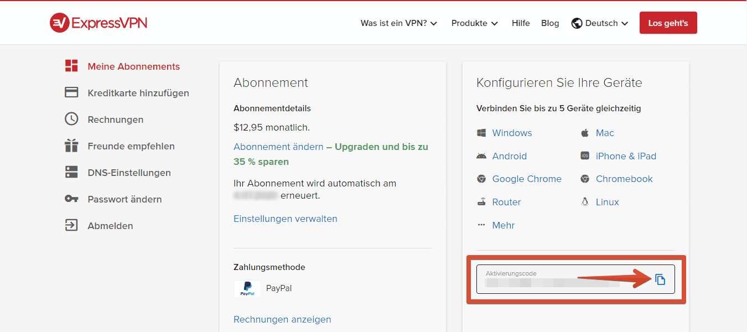This screenshot has height=332, width=747.
Task: Open the Windows setup link
Action: (512, 133)
